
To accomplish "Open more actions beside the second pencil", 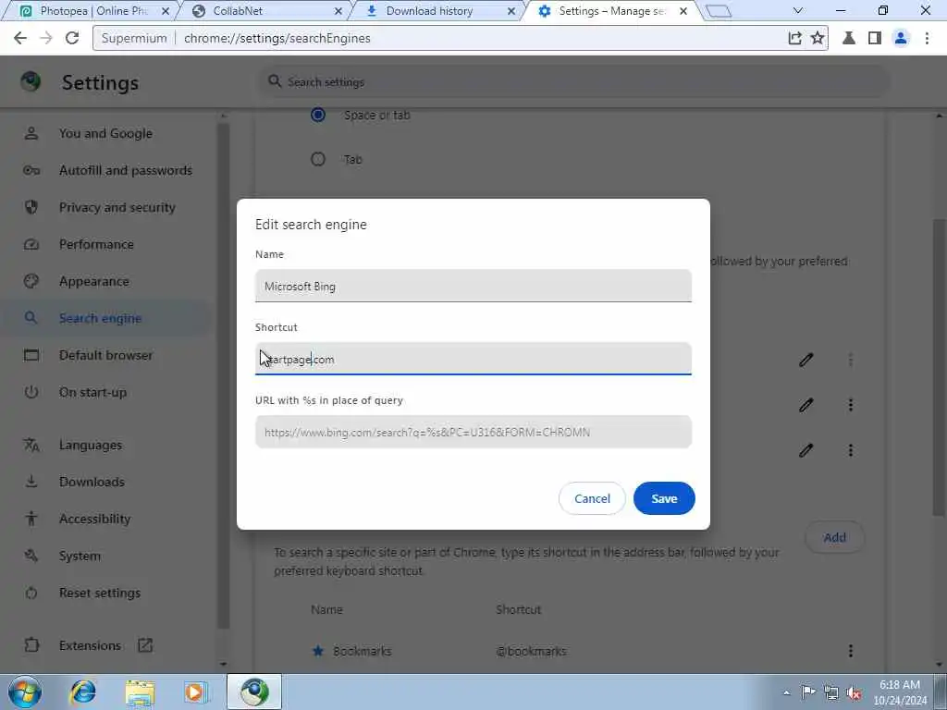I will [x=851, y=405].
